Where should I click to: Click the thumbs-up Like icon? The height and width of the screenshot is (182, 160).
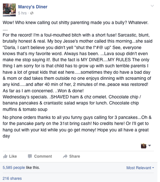point(5,156)
